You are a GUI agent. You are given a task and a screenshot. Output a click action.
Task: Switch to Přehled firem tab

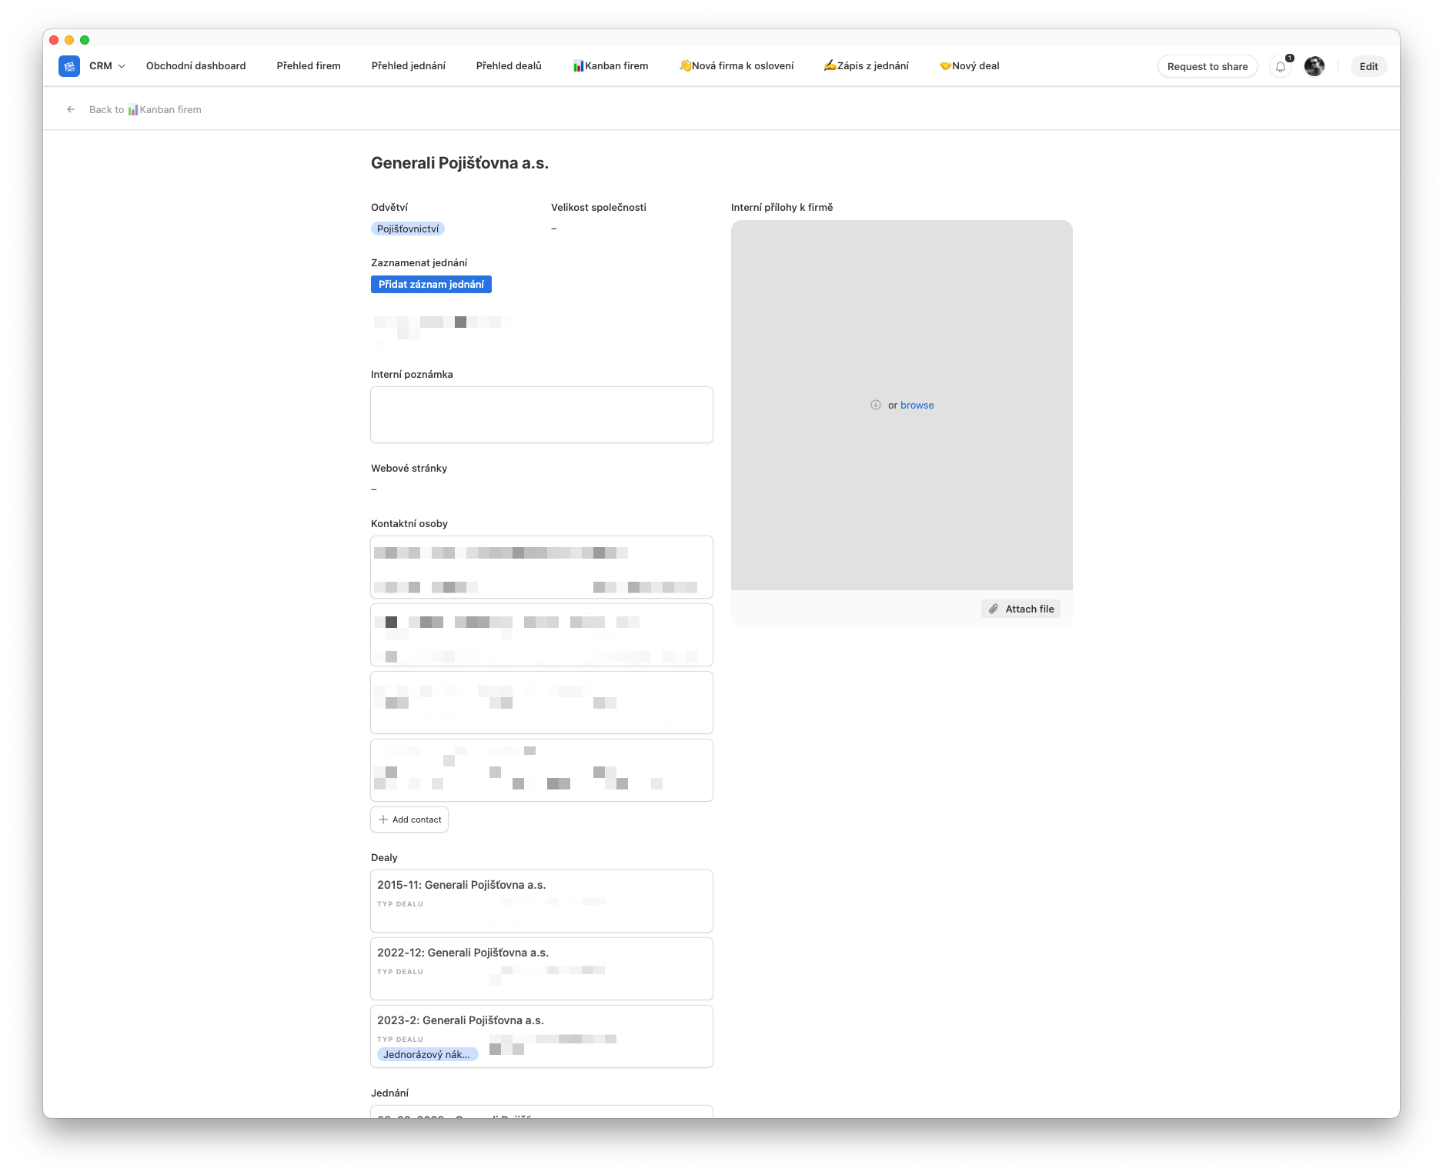[x=309, y=66]
